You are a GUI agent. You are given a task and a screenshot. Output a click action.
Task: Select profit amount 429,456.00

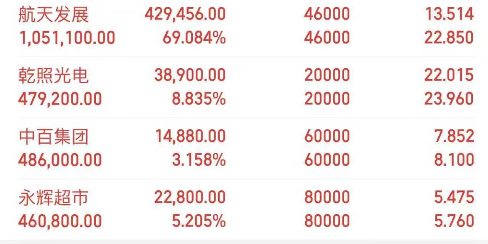(x=185, y=15)
